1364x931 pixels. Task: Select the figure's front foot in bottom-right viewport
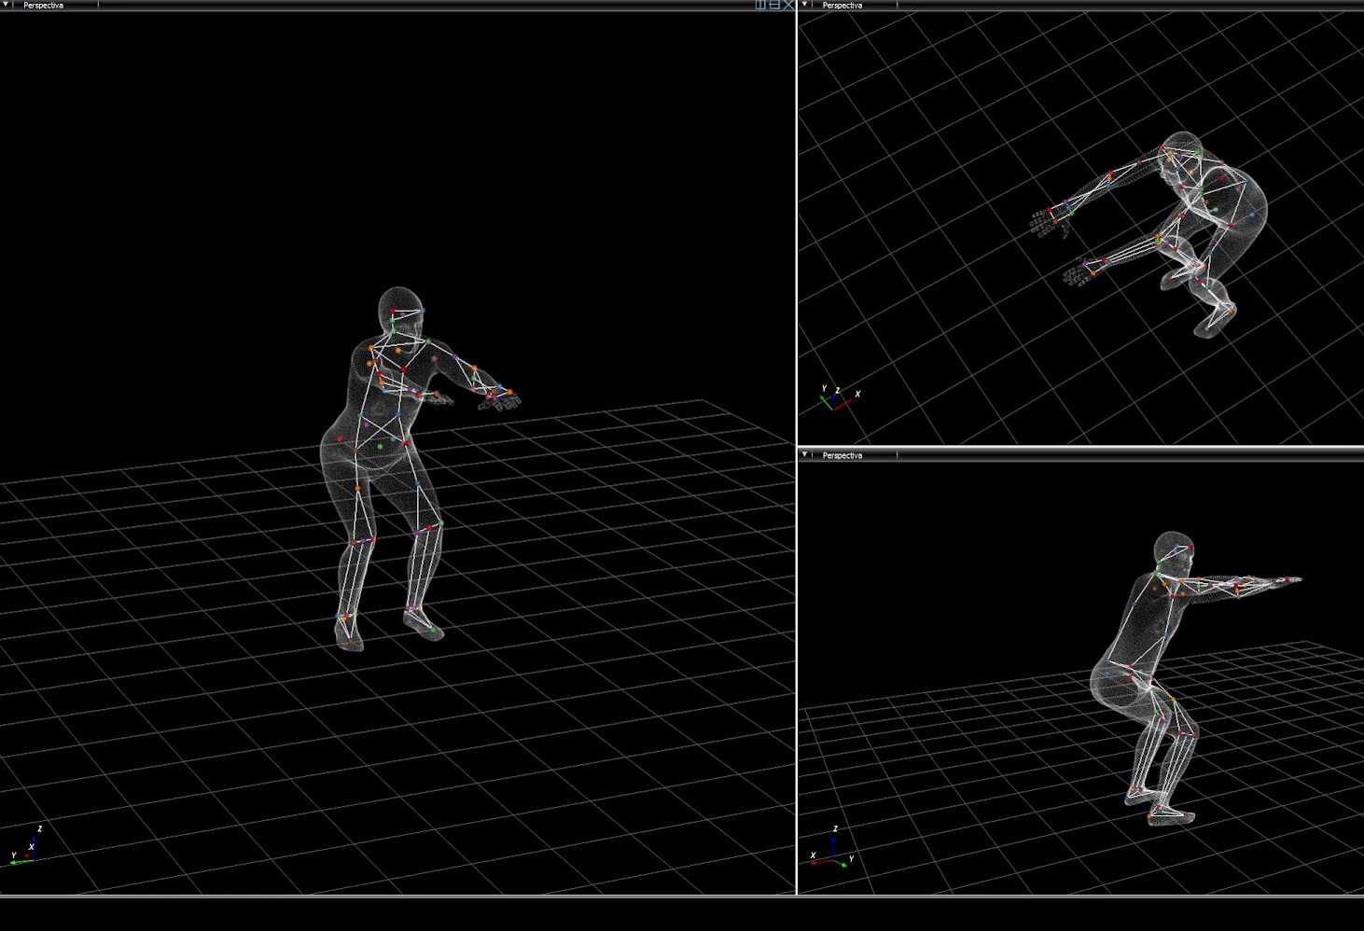pyautogui.click(x=1170, y=815)
